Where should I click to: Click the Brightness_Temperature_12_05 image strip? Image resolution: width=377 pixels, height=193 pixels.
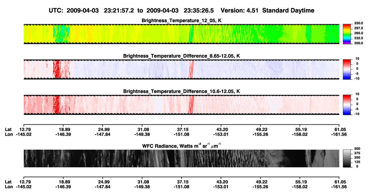click(181, 34)
